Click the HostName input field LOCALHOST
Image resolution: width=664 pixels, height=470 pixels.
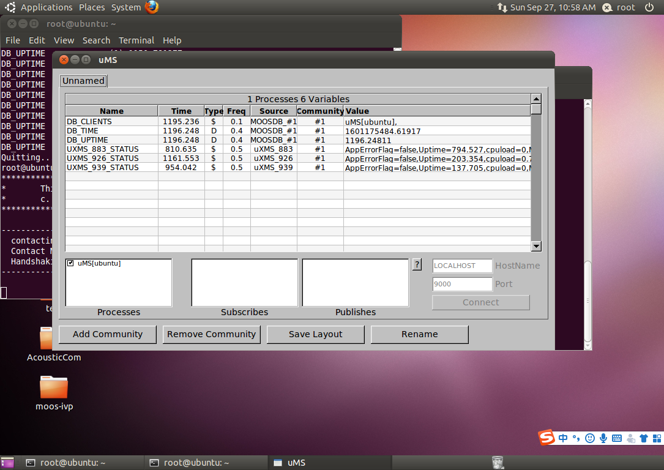point(463,266)
